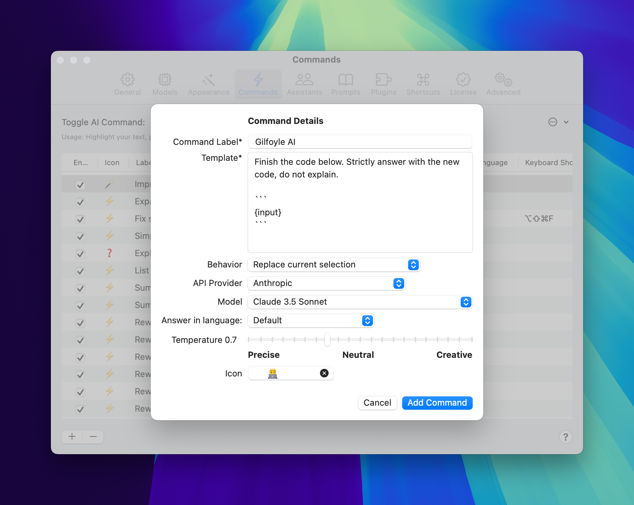Toggle the first command's enabled checkbox
Viewport: 634px width, 505px height.
[x=80, y=185]
